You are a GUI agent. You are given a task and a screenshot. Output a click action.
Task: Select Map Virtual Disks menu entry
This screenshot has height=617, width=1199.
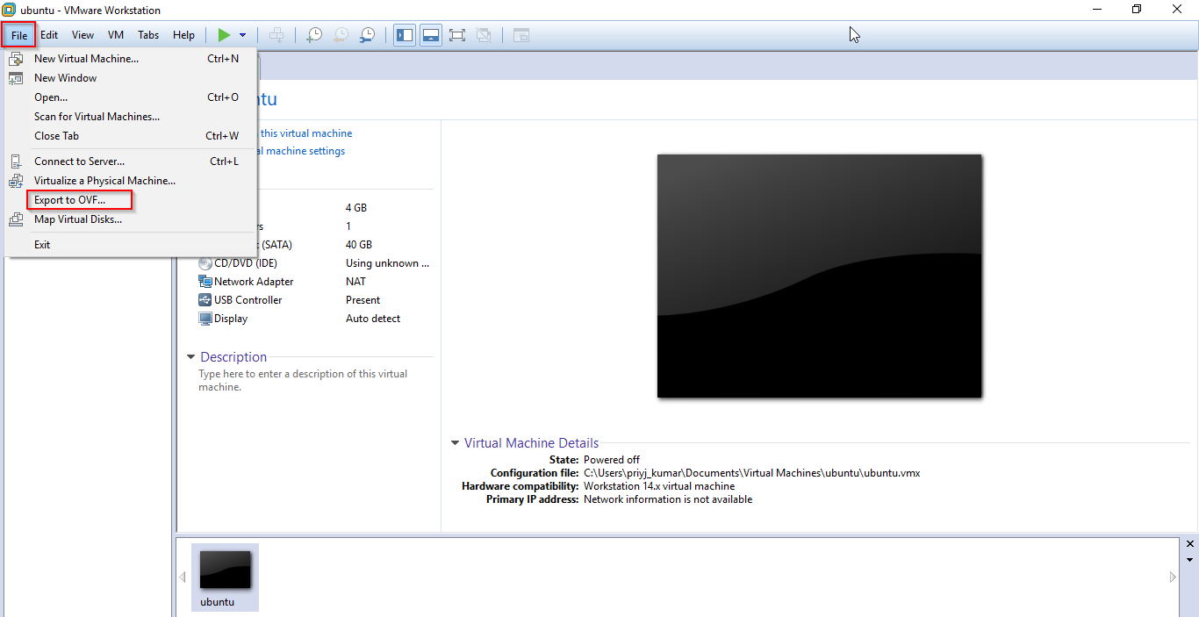click(x=130, y=219)
